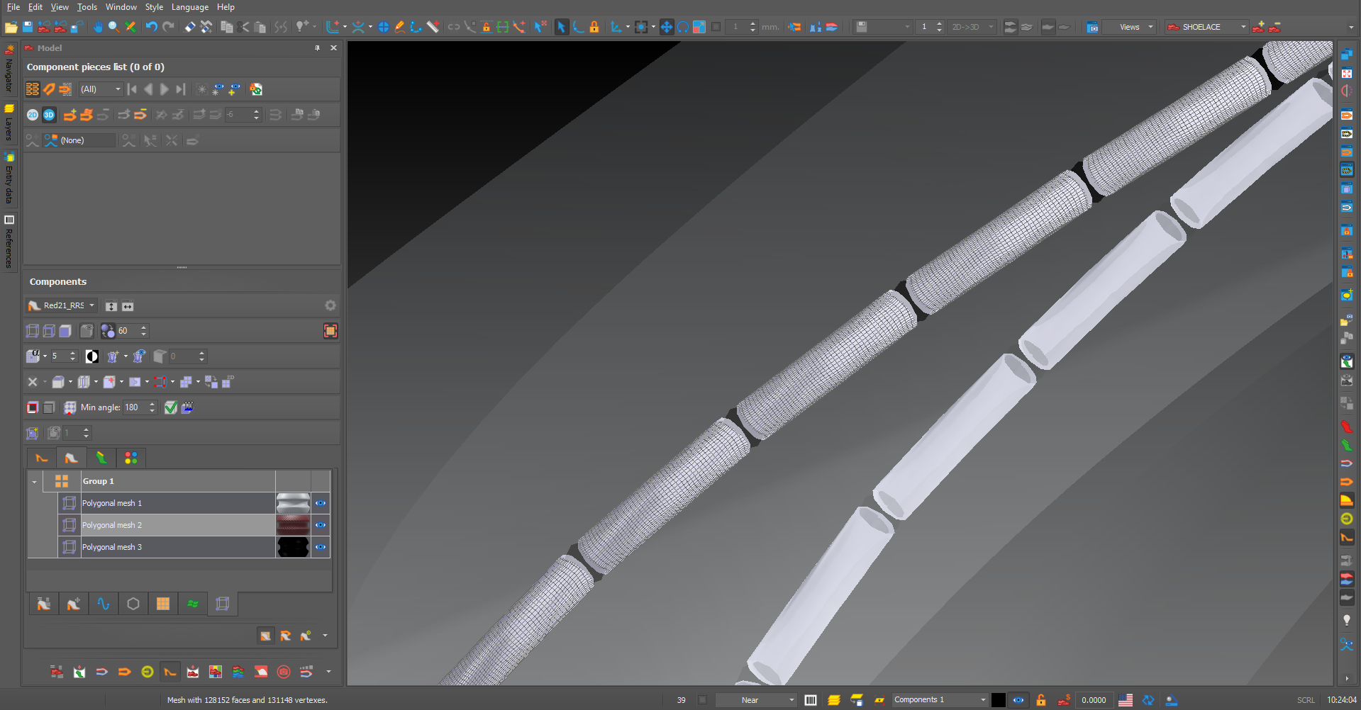Click the save floppy disk icon
This screenshot has height=710, width=1361.
[28, 27]
